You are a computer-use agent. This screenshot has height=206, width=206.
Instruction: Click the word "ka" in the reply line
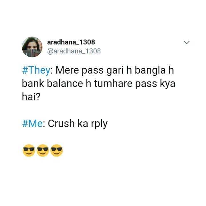click(83, 123)
